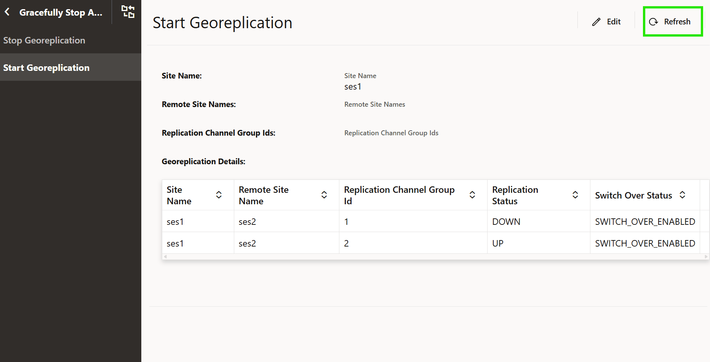Click the Remote Site Name column header
The height and width of the screenshot is (362, 710).
point(286,195)
